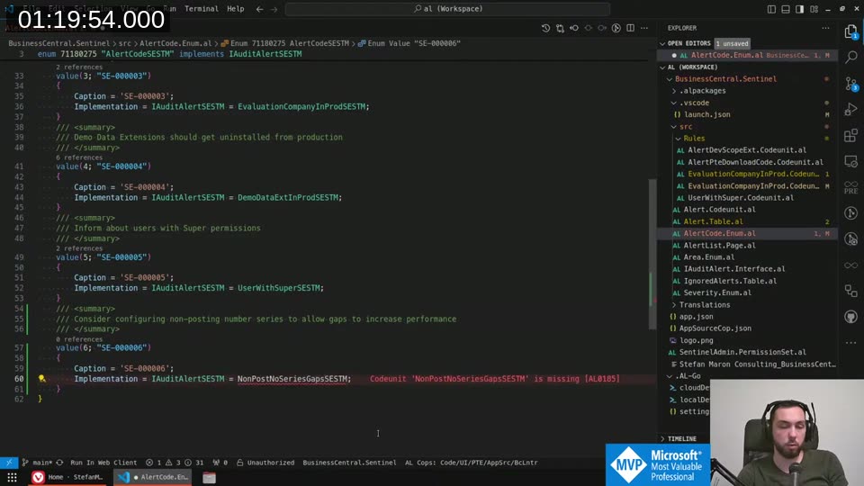Open the GitHub icon in activity bar
864x486 pixels.
click(x=851, y=317)
